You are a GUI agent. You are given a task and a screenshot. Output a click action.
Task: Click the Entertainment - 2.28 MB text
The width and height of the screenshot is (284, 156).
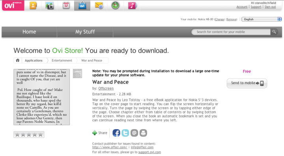pyautogui.click(x=112, y=94)
